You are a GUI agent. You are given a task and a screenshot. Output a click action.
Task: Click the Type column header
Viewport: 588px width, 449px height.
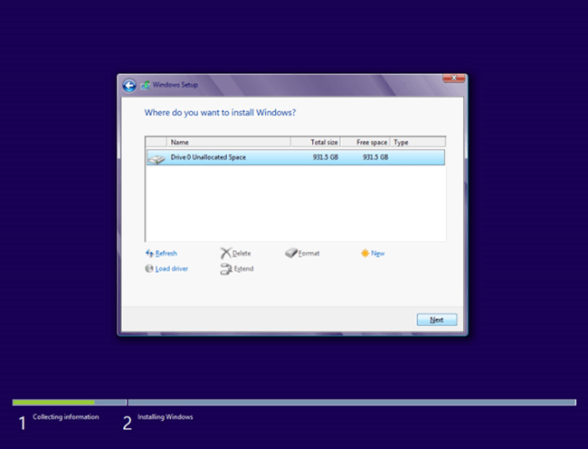418,143
